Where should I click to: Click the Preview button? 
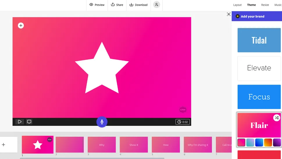[x=97, y=5]
